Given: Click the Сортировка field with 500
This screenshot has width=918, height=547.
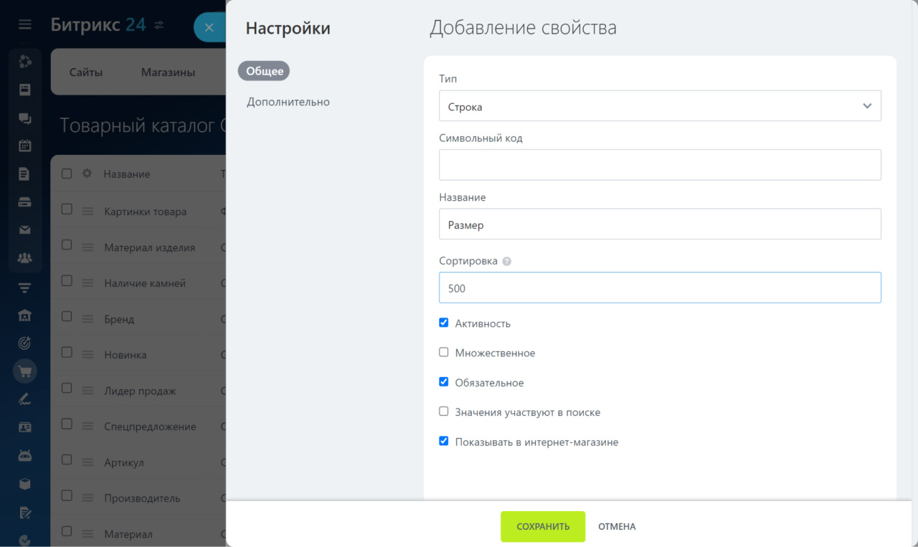Looking at the screenshot, I should point(660,287).
